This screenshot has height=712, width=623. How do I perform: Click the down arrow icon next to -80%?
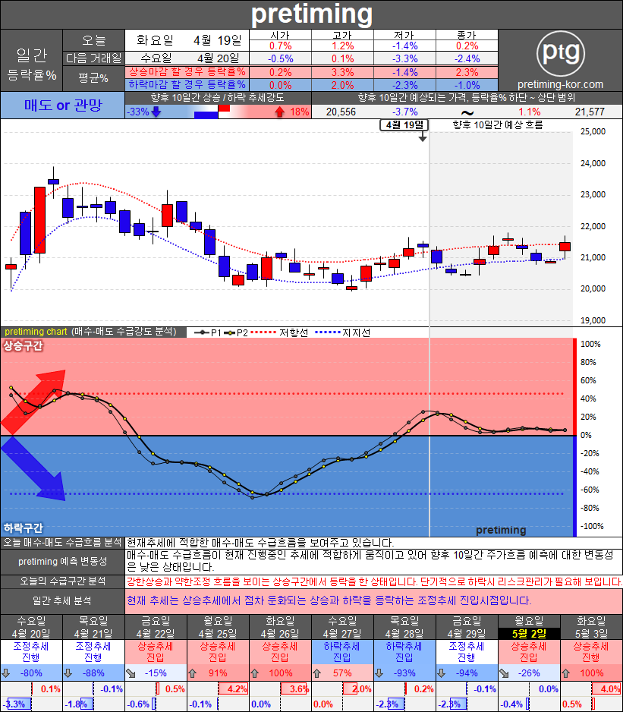click(6, 673)
